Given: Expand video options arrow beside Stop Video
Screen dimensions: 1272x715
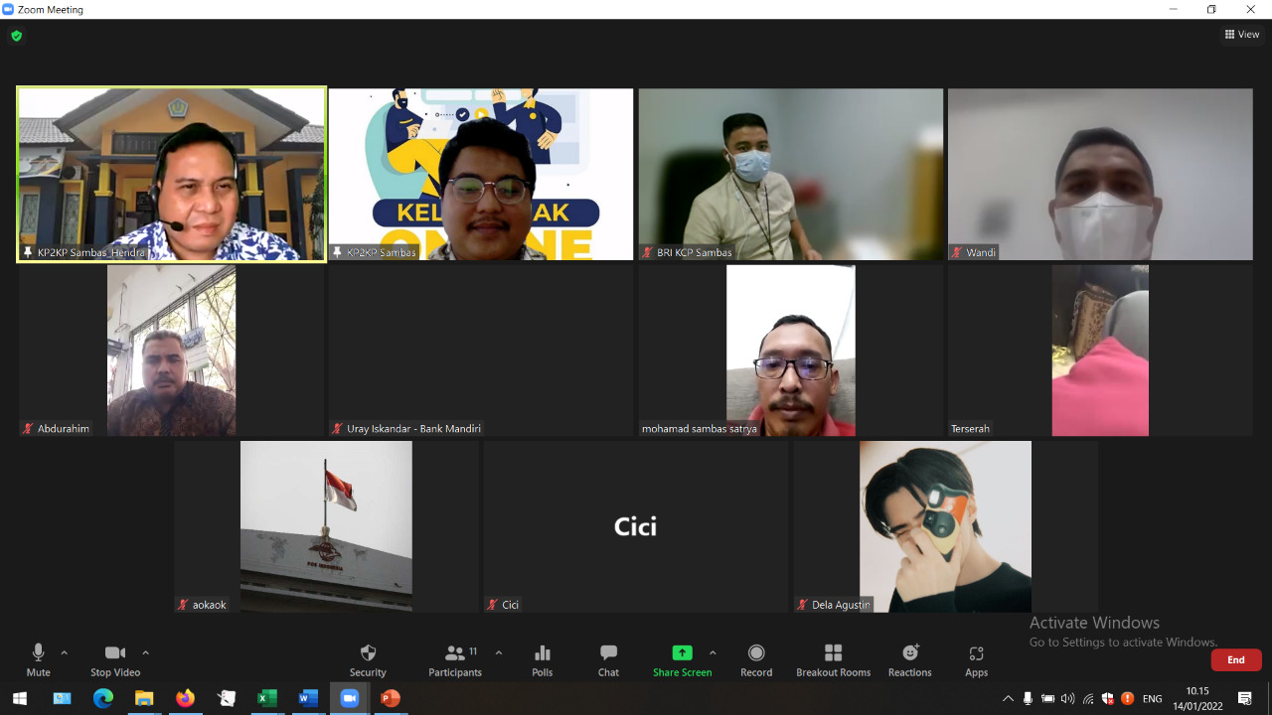Looking at the screenshot, I should pyautogui.click(x=145, y=652).
